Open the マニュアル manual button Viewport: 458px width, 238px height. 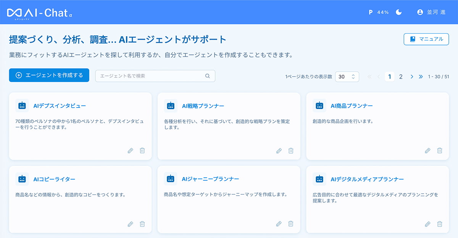426,39
